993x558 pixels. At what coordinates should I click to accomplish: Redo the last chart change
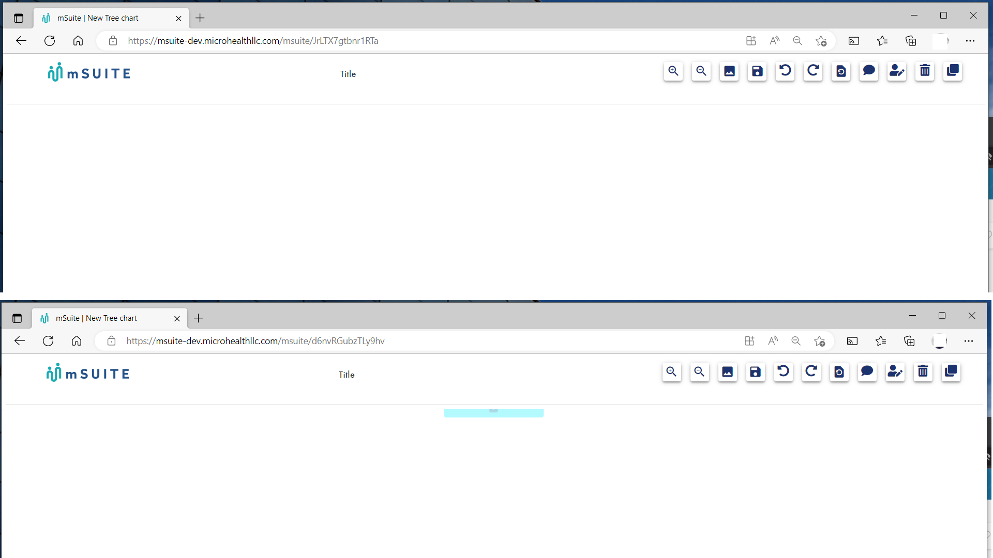813,71
